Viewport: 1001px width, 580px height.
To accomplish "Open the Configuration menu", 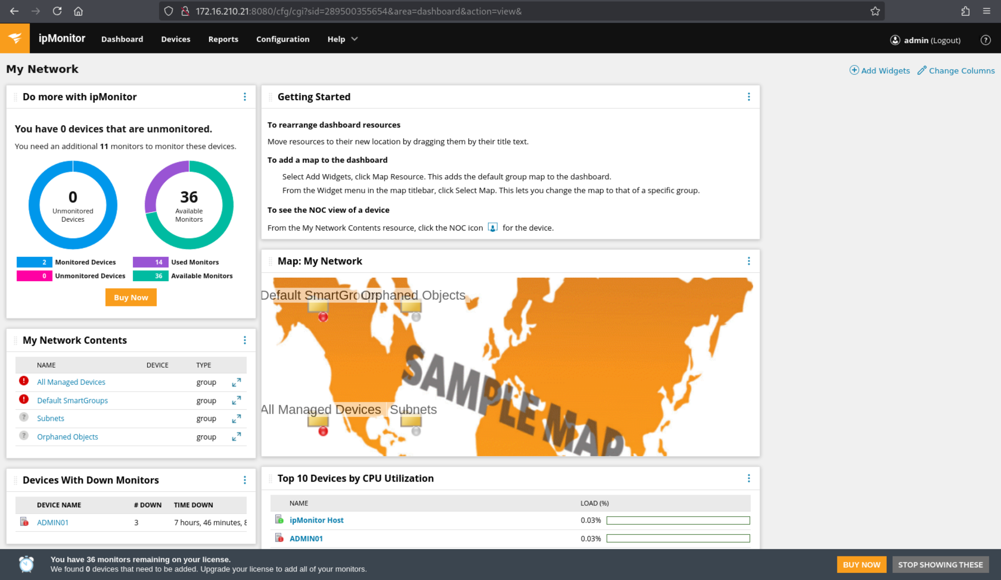I will [283, 39].
